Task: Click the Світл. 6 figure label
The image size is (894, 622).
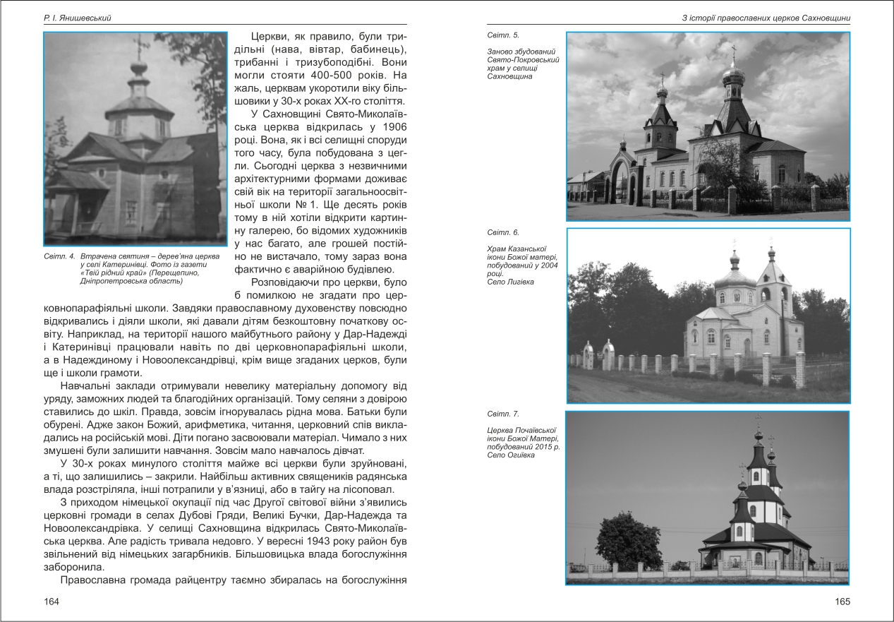Action: 503,232
